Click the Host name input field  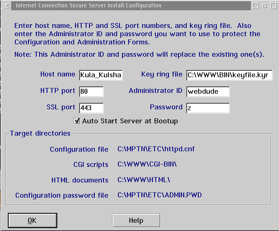pos(101,75)
